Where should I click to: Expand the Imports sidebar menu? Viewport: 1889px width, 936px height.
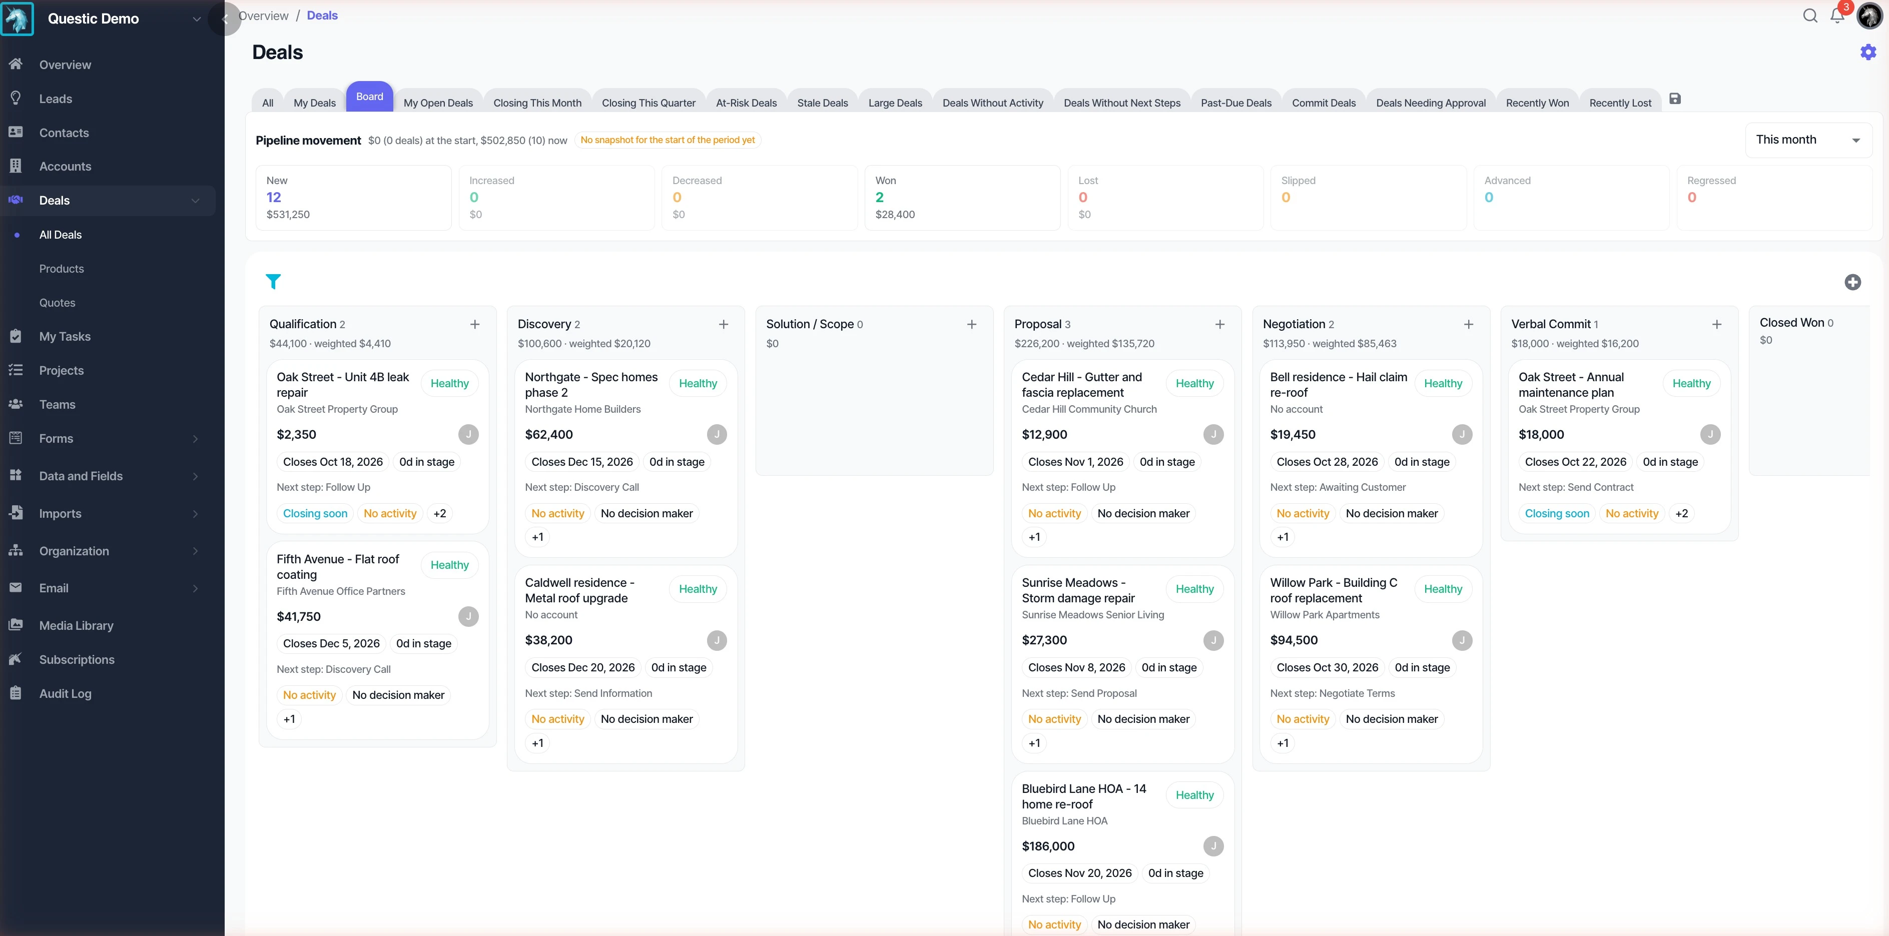(x=195, y=514)
